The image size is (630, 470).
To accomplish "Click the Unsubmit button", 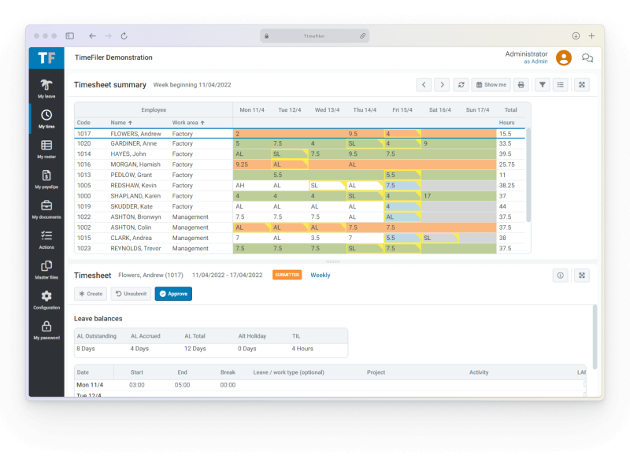I will click(x=131, y=294).
